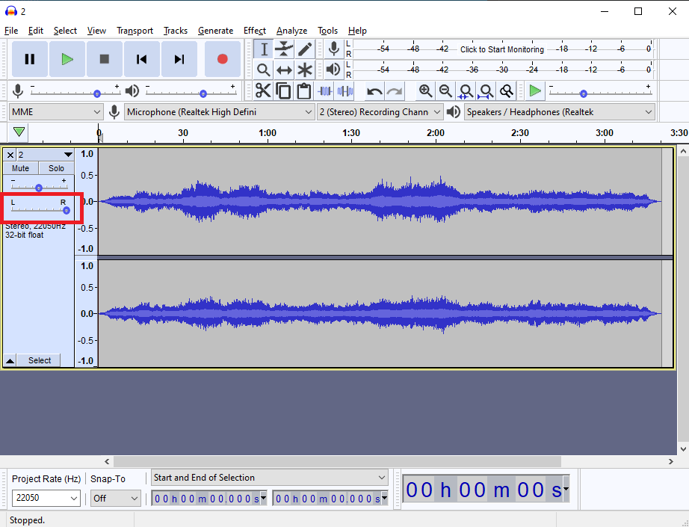Collapse the track using bottom-left arrow
The width and height of the screenshot is (689, 527).
pyautogui.click(x=10, y=360)
